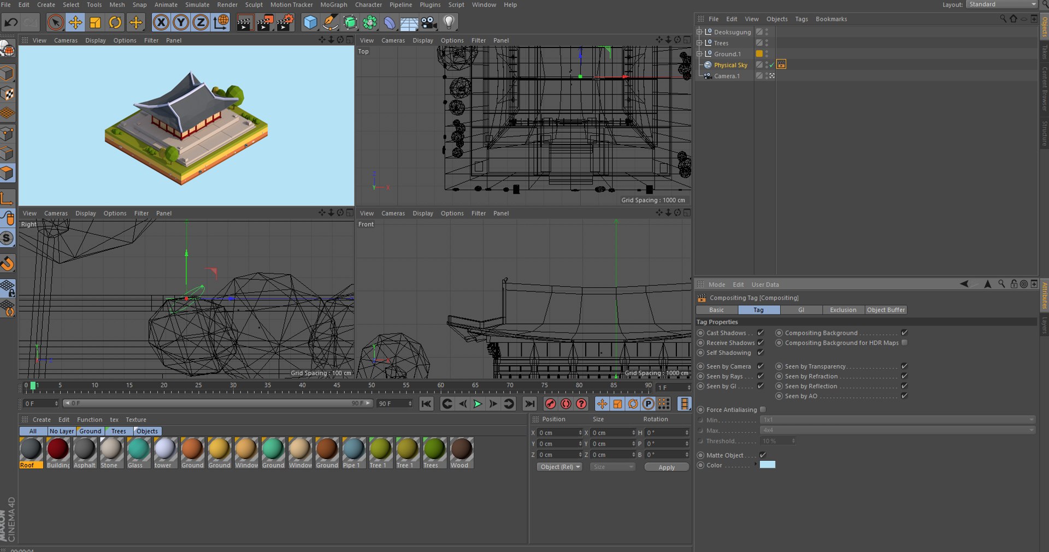Add a Cube primitive object
This screenshot has width=1049, height=552.
pos(310,22)
